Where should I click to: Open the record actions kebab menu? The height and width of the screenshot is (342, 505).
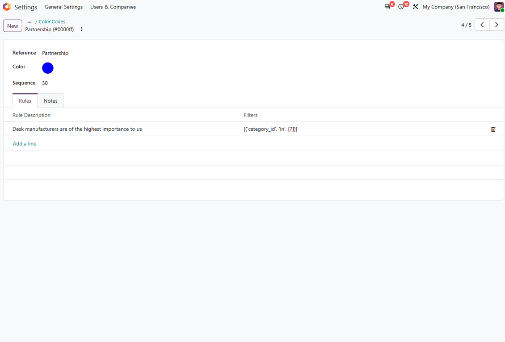coord(81,29)
